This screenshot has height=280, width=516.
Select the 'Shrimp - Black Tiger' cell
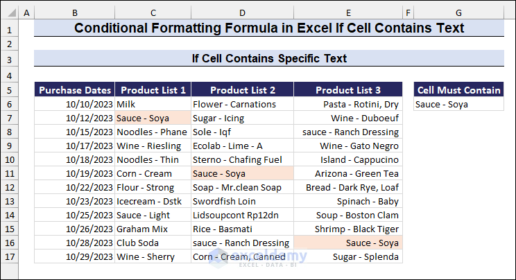click(x=347, y=229)
